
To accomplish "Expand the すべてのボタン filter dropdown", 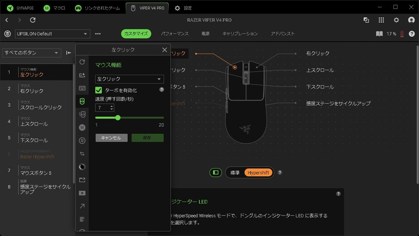I will pyautogui.click(x=31, y=53).
